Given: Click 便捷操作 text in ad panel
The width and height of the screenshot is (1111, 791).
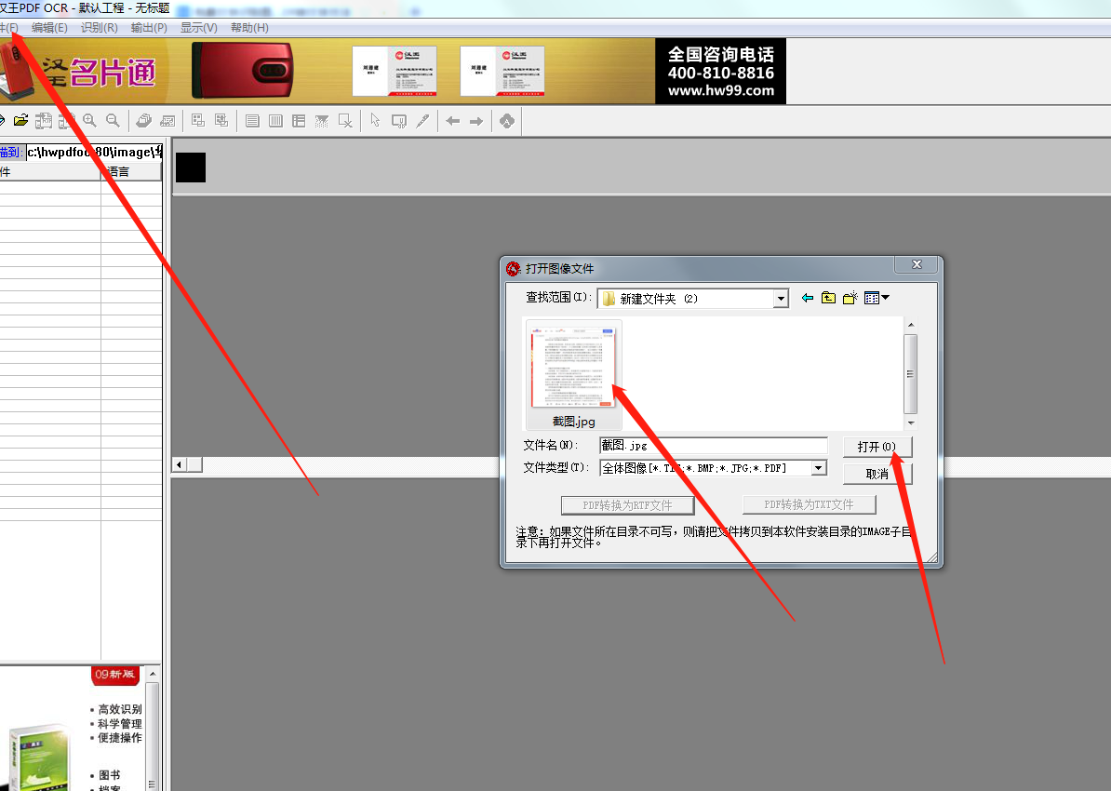Looking at the screenshot, I should (120, 738).
